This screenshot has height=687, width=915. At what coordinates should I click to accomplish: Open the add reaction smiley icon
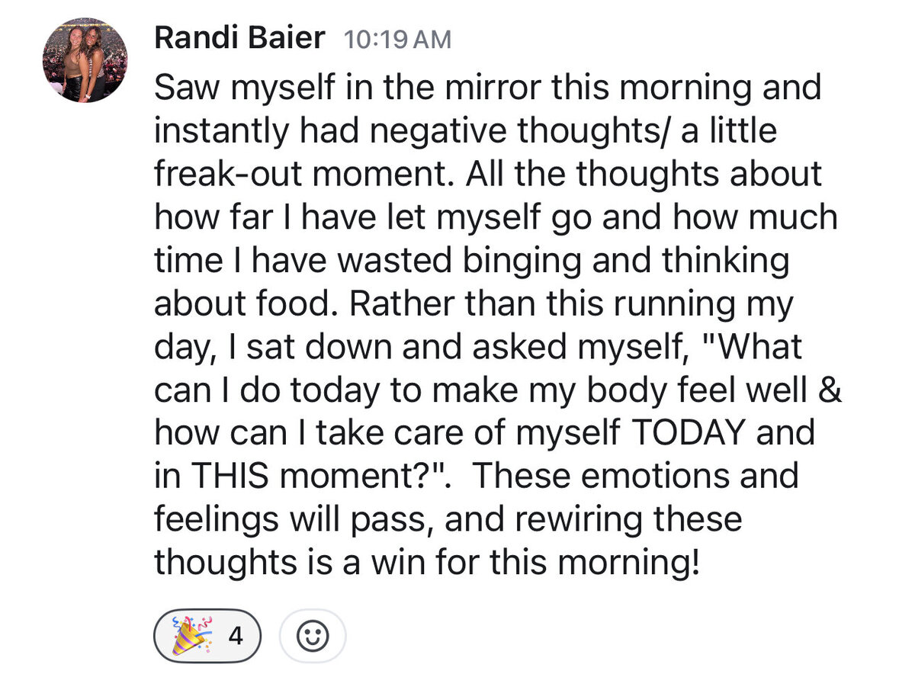312,636
